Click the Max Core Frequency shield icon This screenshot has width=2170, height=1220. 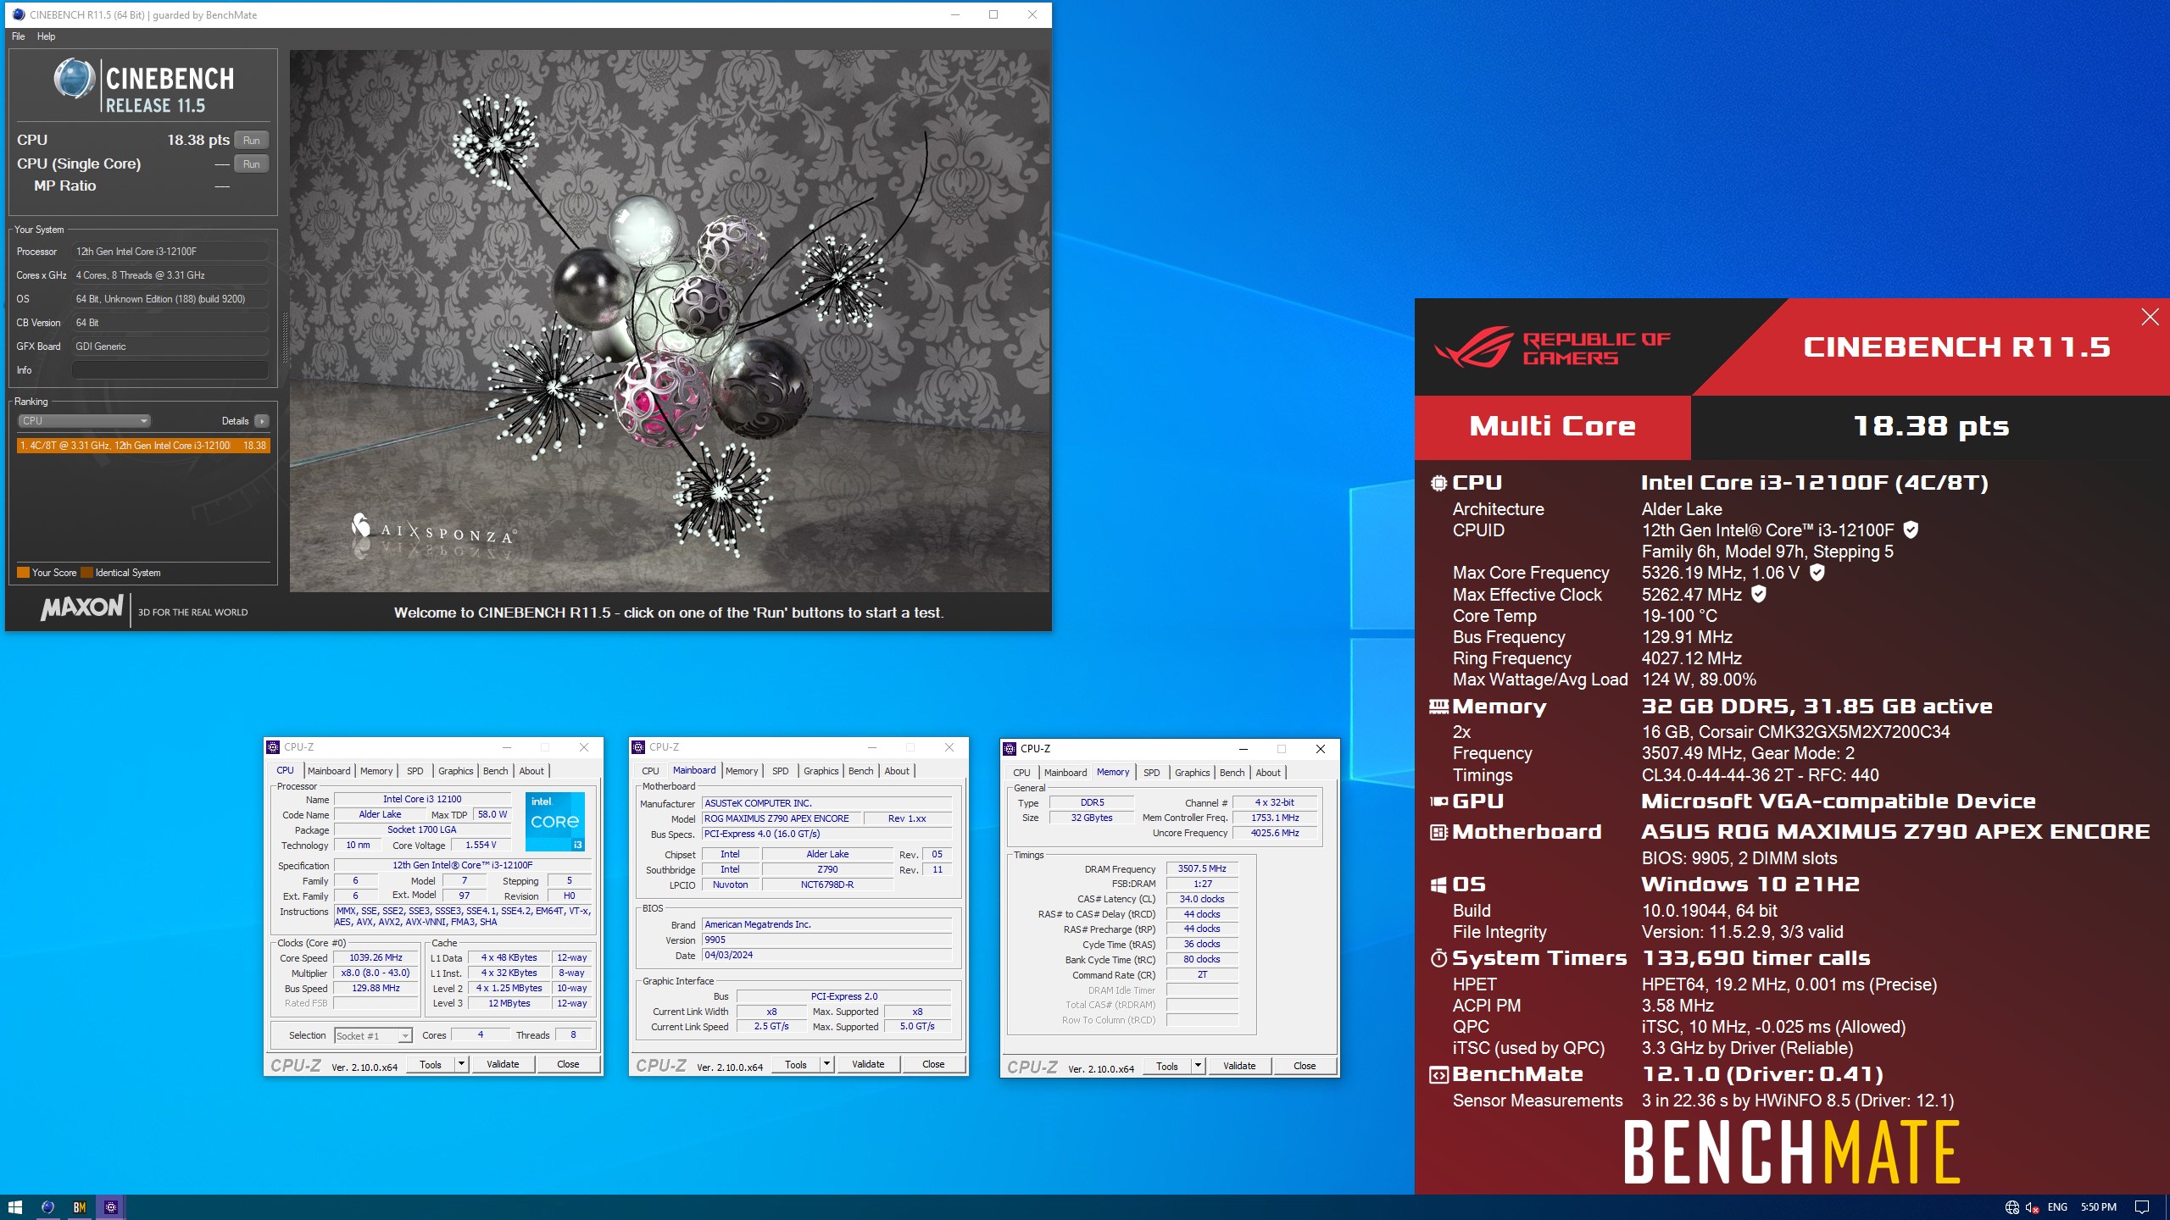point(1817,573)
